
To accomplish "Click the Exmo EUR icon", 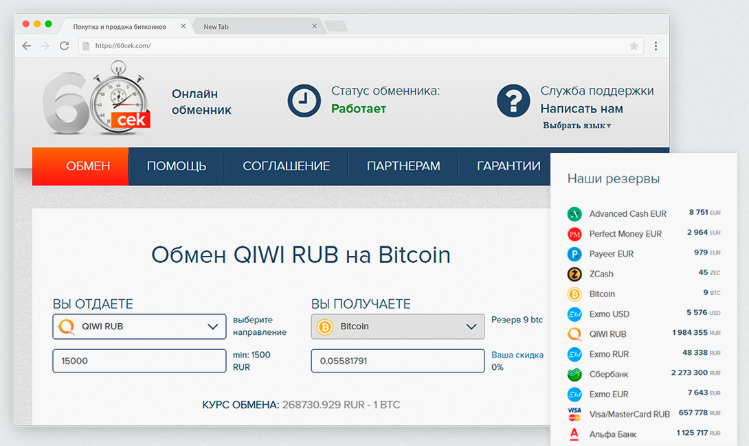I will 574,394.
